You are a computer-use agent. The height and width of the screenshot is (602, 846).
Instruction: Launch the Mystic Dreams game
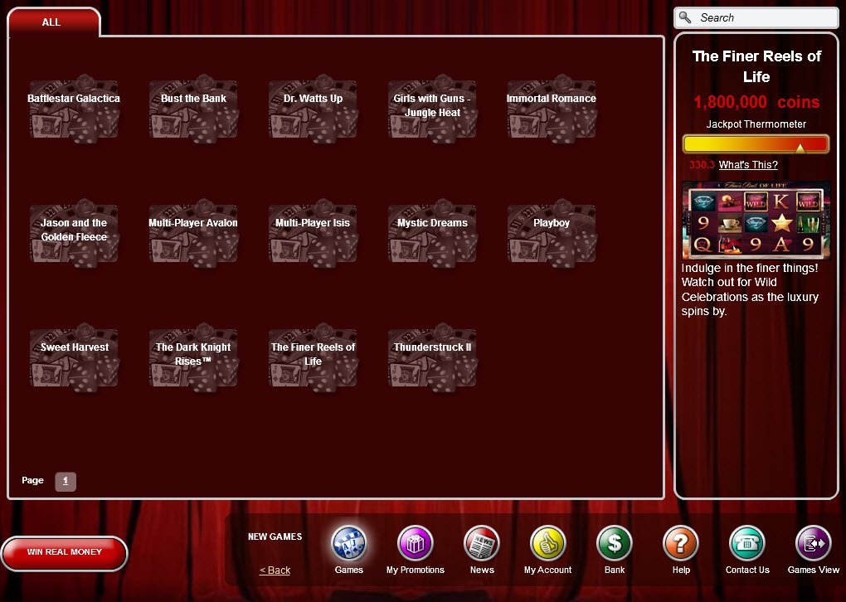[x=432, y=234]
